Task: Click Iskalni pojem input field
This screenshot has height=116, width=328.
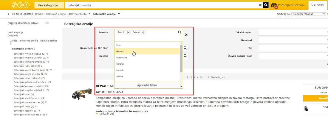Action: tap(293, 32)
